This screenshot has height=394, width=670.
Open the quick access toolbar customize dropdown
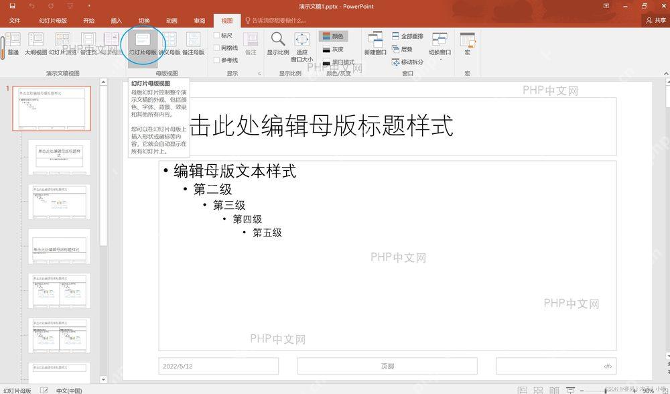89,6
